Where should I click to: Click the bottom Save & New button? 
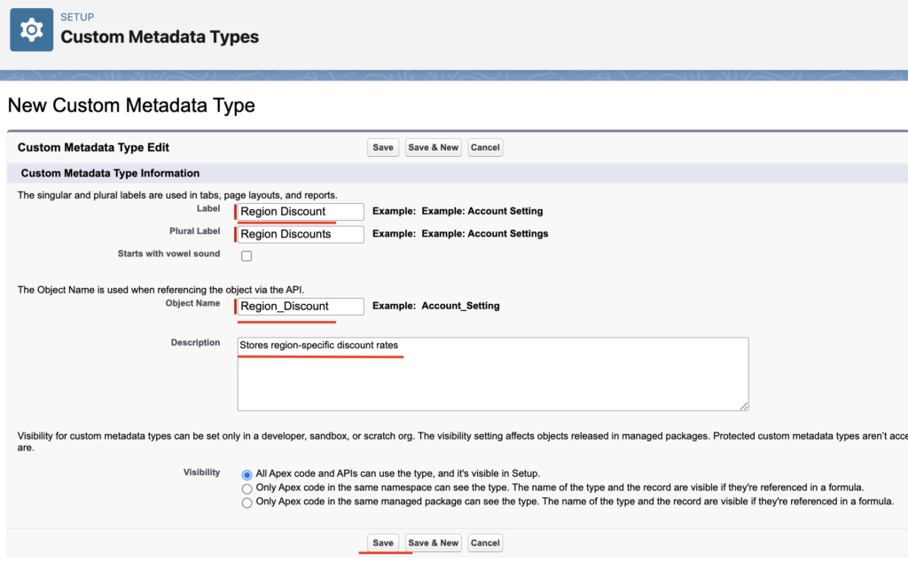434,542
